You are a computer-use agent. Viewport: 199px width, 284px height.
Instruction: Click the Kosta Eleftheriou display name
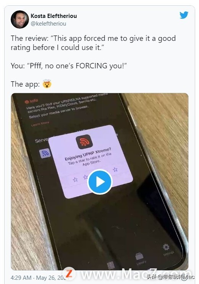(53, 16)
